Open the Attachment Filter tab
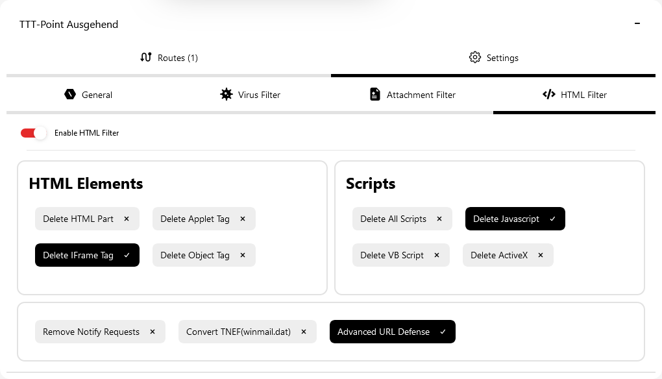The width and height of the screenshot is (662, 379). [x=412, y=95]
